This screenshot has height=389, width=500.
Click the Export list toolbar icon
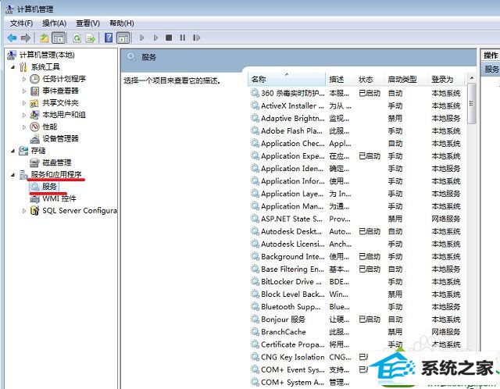pos(91,38)
